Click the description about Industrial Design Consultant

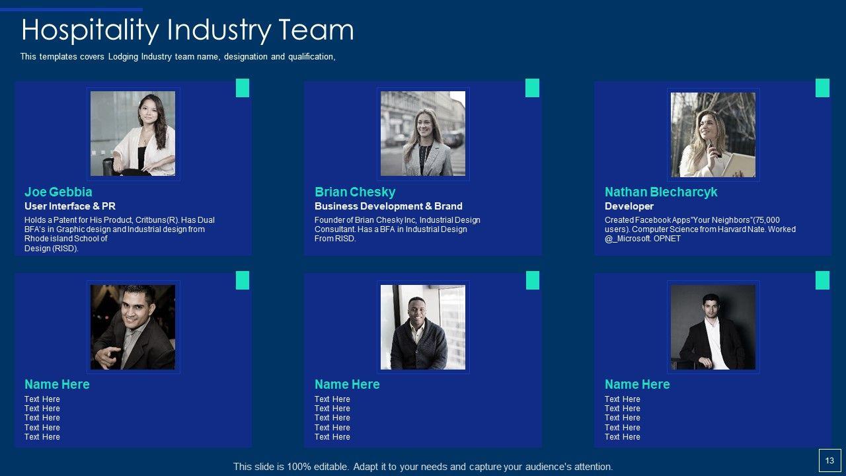click(397, 229)
